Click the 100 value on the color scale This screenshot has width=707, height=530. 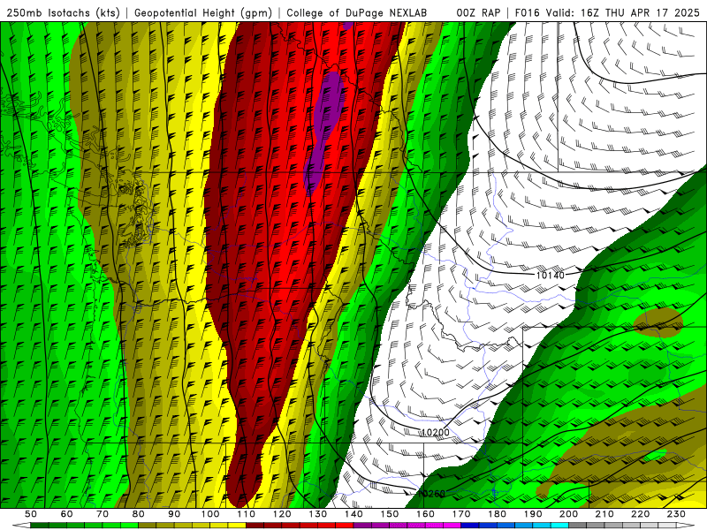[210, 514]
